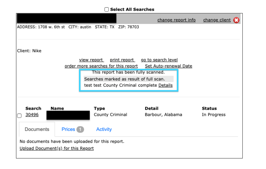Screen dimensions: 266x169
Task: Follow the go to search level link
Action: coord(159,60)
